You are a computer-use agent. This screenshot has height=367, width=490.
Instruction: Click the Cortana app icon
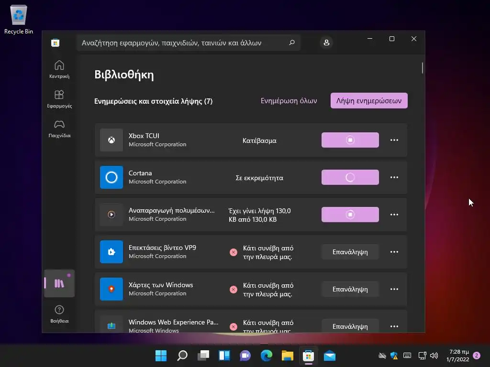coord(111,177)
